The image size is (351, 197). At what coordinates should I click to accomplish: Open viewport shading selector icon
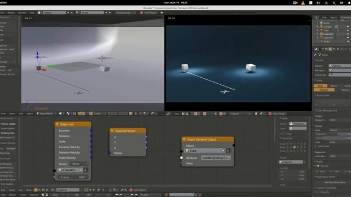[60, 114]
